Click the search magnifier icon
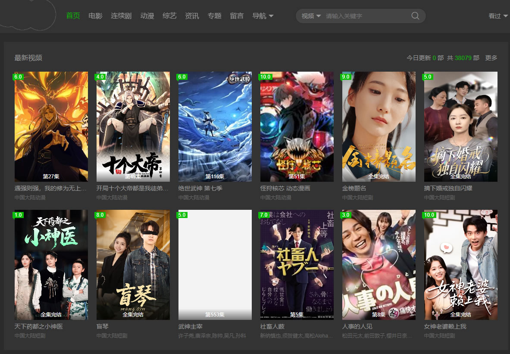510x354 pixels. (x=415, y=16)
